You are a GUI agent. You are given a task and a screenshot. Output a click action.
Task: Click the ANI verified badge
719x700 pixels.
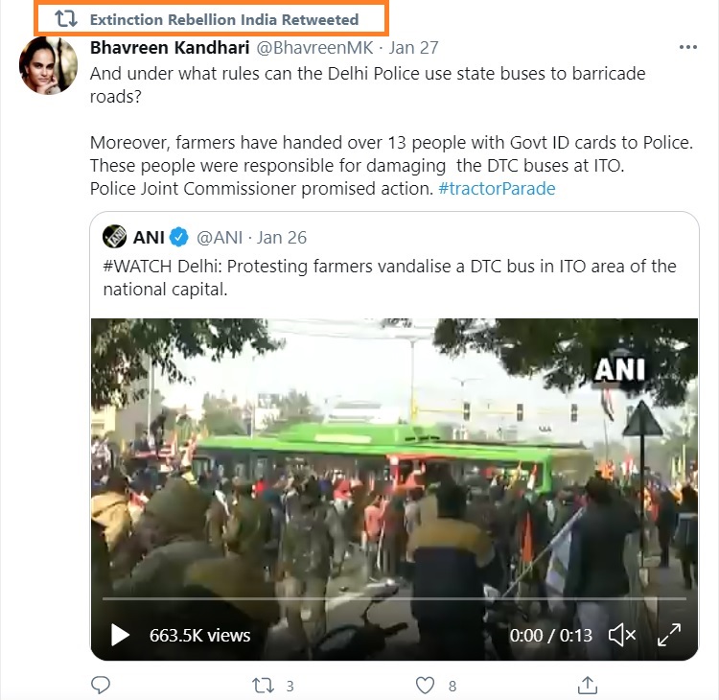click(x=180, y=237)
